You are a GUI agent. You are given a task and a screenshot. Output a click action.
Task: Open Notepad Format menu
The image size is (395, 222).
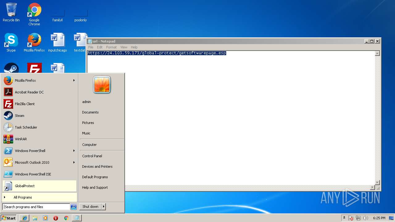coord(111,47)
